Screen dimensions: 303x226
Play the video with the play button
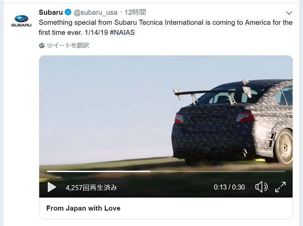[52, 187]
